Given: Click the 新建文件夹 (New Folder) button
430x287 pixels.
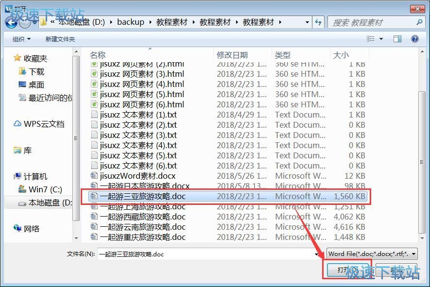Looking at the screenshot, I should (61, 38).
